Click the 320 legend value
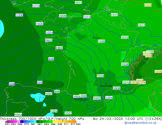Viewport: 162px width, 125px height. pos(78,124)
